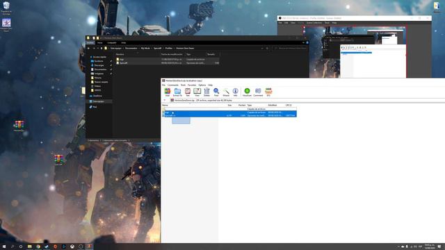The height and width of the screenshot is (250, 445).
Task: Open the Commands menu in WinRAR
Action: point(173,85)
